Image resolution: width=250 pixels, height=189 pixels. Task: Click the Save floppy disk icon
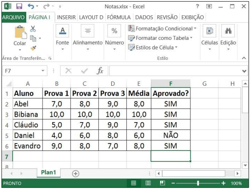pos(19,7)
